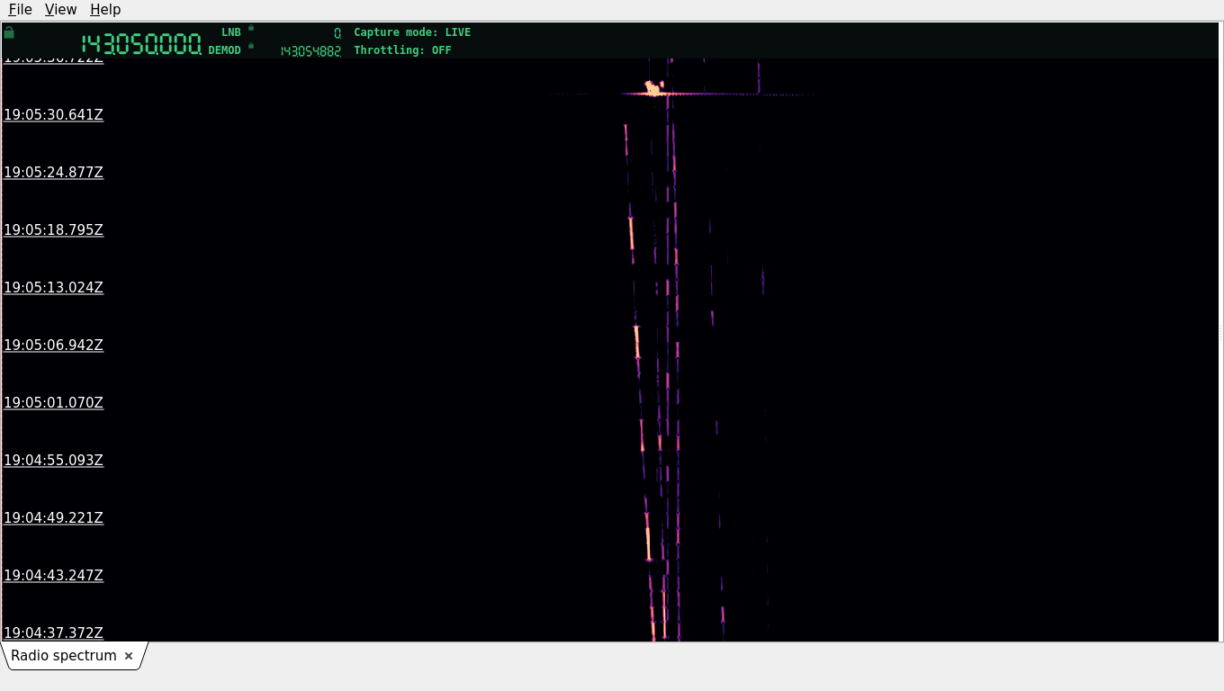The height and width of the screenshot is (691, 1224).
Task: Click timestamp 19:05:24.877Z
Action: point(53,173)
